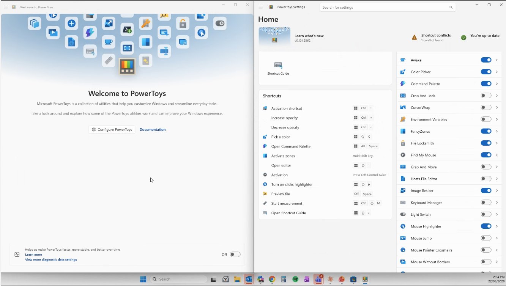Open Mouse Highlighter settings chevron
Image resolution: width=506 pixels, height=286 pixels.
[497, 226]
